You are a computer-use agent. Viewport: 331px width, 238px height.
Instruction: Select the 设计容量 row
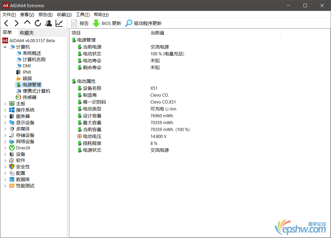(92, 116)
